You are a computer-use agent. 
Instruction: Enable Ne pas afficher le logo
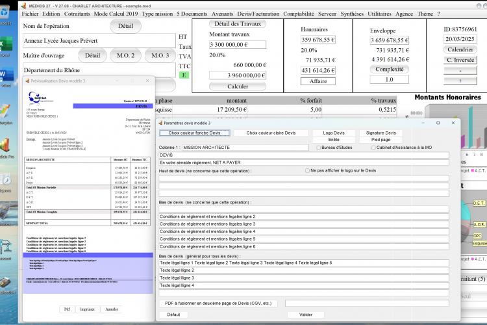[x=308, y=171]
